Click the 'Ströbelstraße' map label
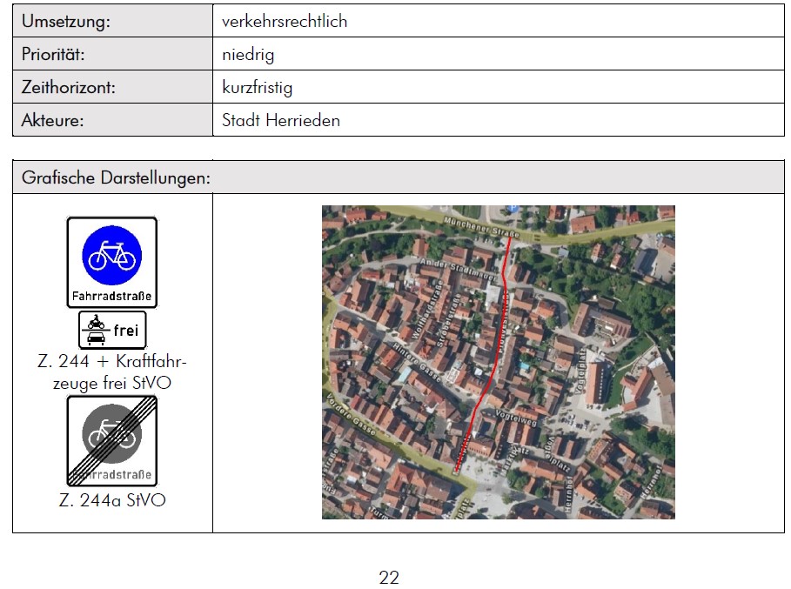The width and height of the screenshot is (791, 589). (447, 321)
